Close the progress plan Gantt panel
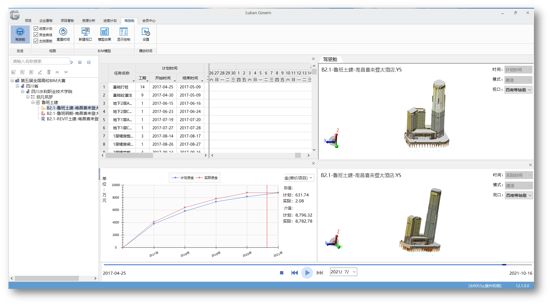 click(x=313, y=59)
